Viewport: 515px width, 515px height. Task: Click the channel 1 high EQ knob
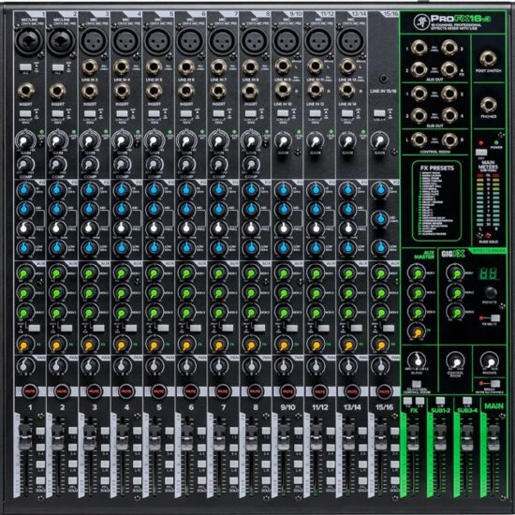click(x=25, y=190)
